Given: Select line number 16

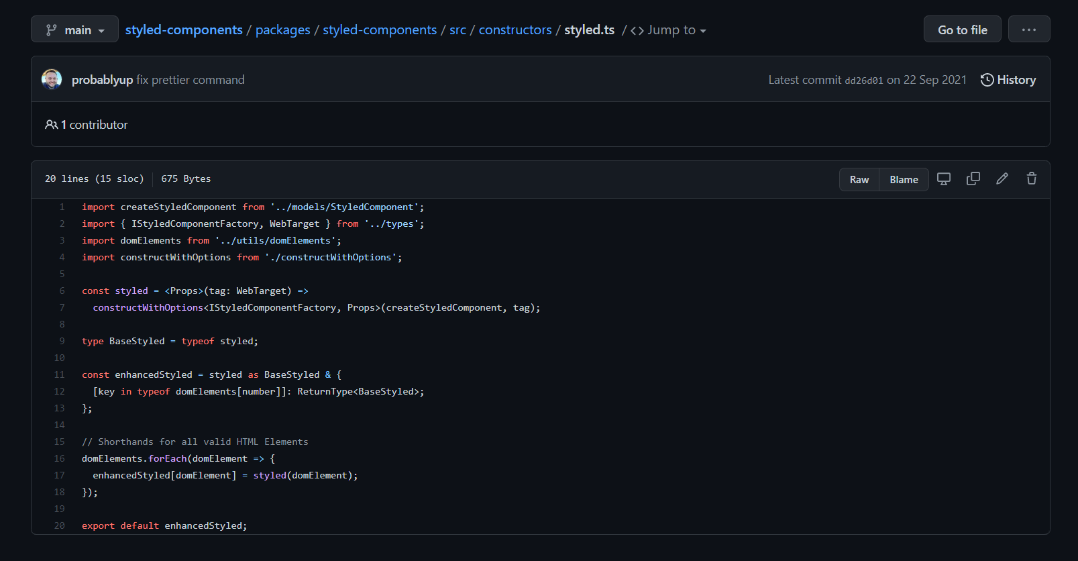Looking at the screenshot, I should click(59, 458).
